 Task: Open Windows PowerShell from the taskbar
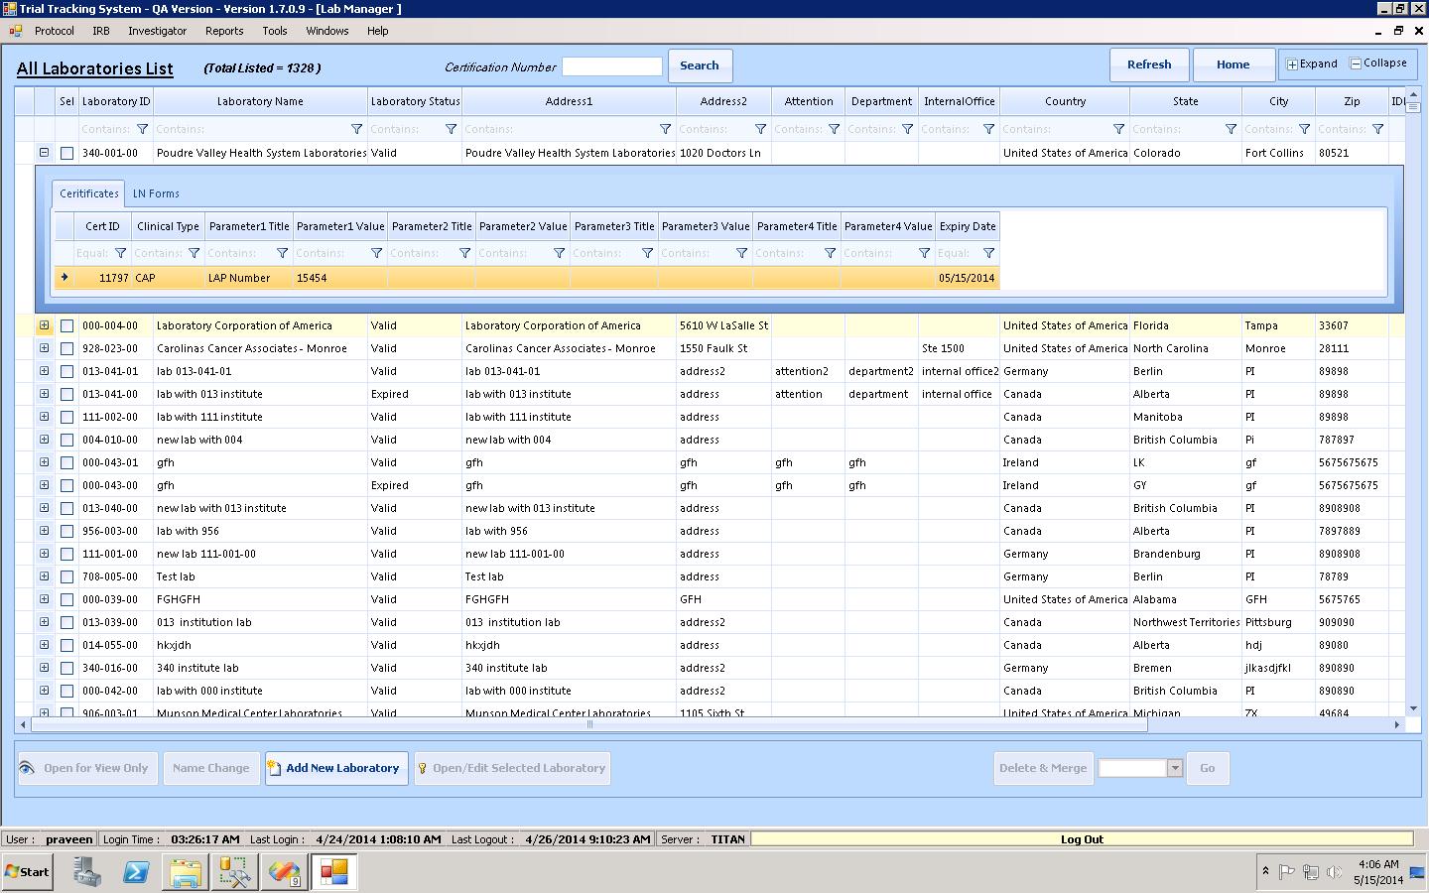pos(136,872)
